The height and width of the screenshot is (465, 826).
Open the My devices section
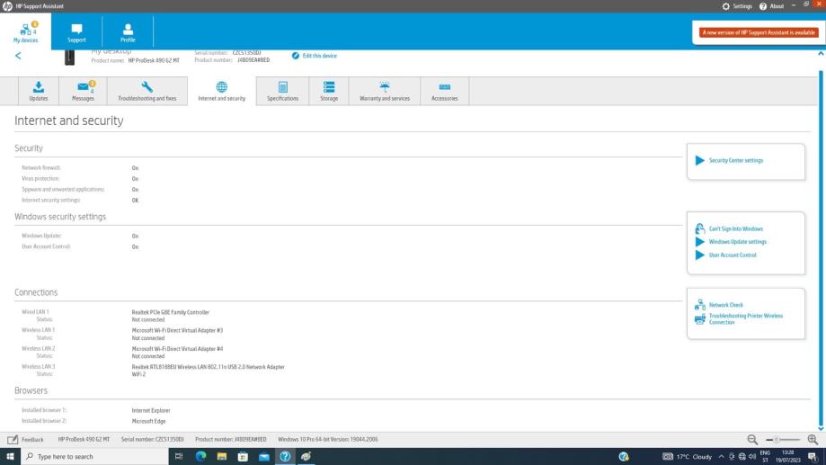tap(25, 31)
